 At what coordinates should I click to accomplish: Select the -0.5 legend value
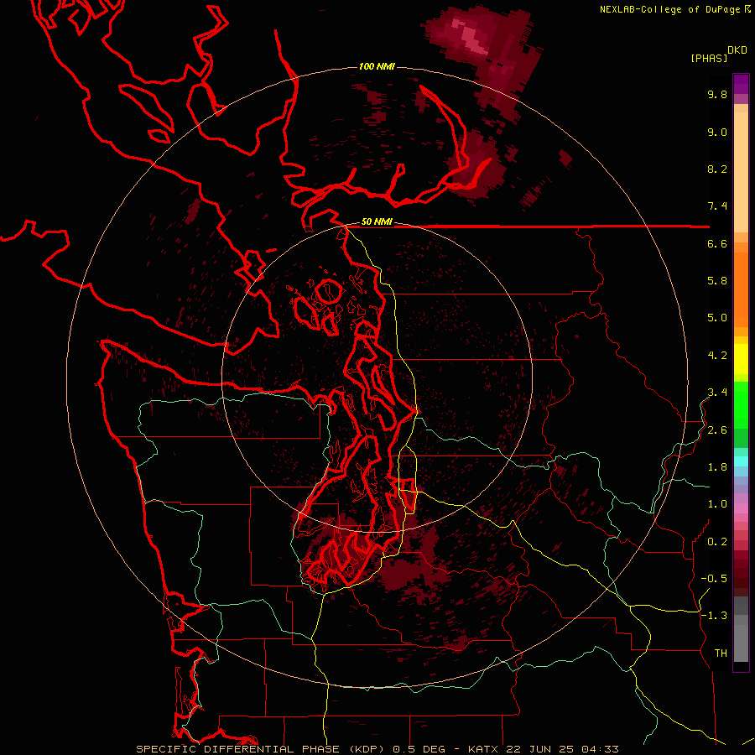pyautogui.click(x=714, y=579)
